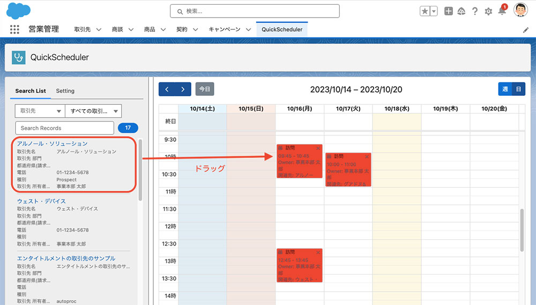This screenshot has width=536, height=305.
Task: Click the Prospect type value
Action: click(66, 179)
